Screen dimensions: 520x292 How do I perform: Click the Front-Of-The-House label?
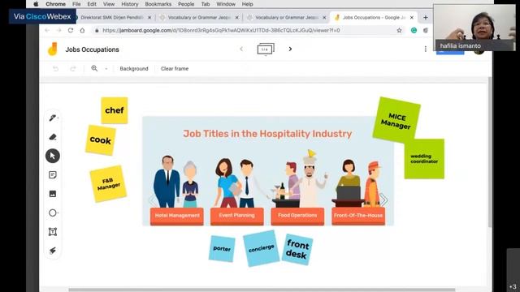(x=358, y=216)
